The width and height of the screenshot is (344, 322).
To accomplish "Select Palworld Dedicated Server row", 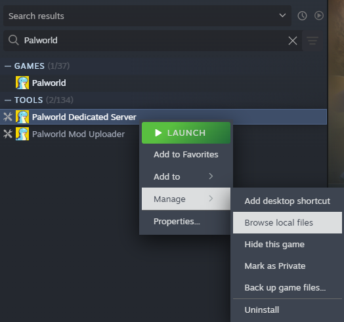I will [163, 117].
